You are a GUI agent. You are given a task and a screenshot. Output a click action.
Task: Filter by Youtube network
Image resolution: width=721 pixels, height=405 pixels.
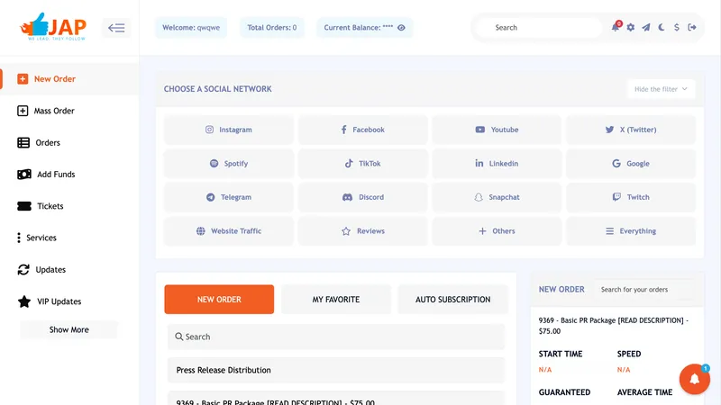(497, 130)
